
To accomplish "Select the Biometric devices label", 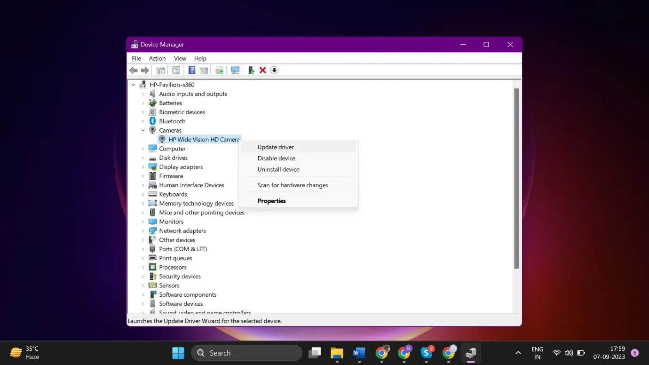I will 182,112.
